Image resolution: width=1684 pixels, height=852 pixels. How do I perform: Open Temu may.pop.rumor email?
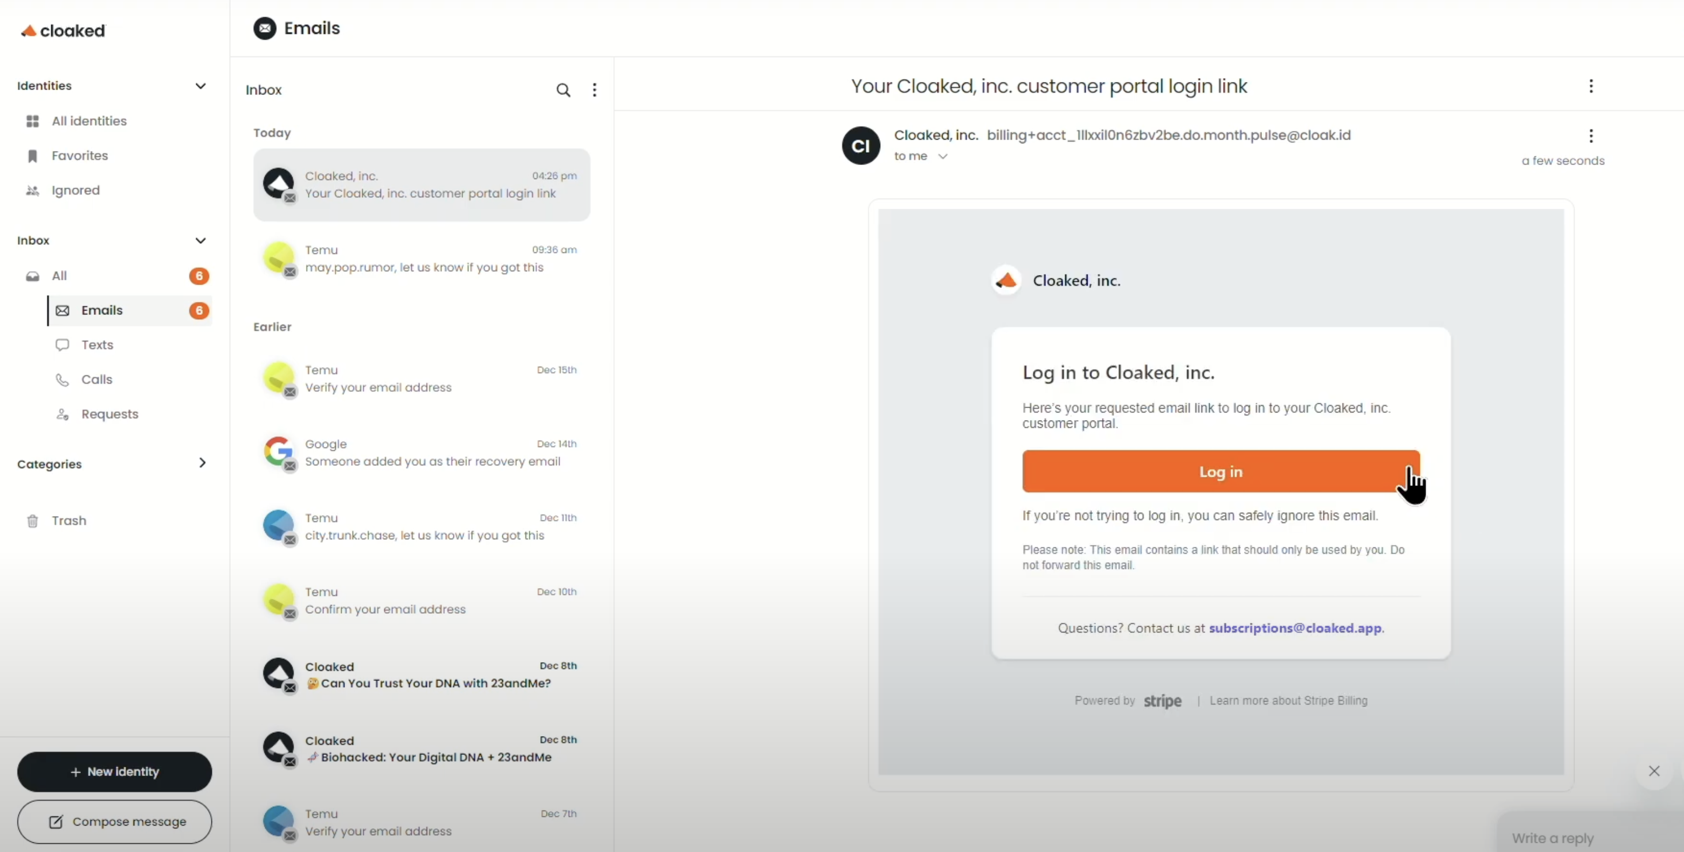[x=422, y=259]
